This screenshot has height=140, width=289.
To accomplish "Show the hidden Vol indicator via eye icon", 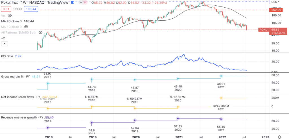I will point(10,16).
